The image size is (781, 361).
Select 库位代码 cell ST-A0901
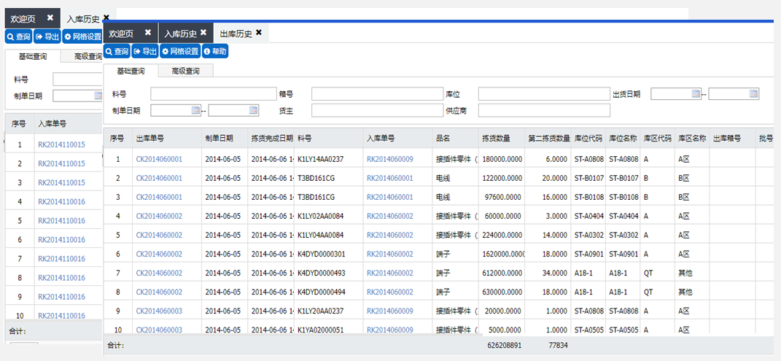[x=588, y=254]
